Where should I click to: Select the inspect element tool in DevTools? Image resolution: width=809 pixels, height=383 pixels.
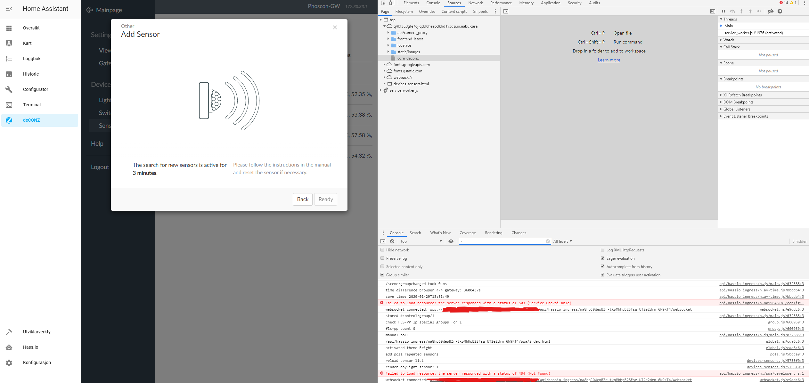pyautogui.click(x=383, y=3)
